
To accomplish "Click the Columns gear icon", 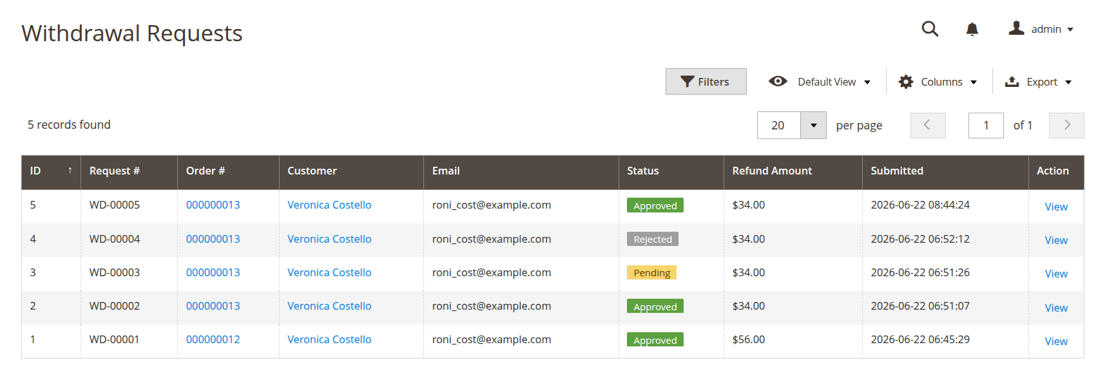I will (906, 82).
